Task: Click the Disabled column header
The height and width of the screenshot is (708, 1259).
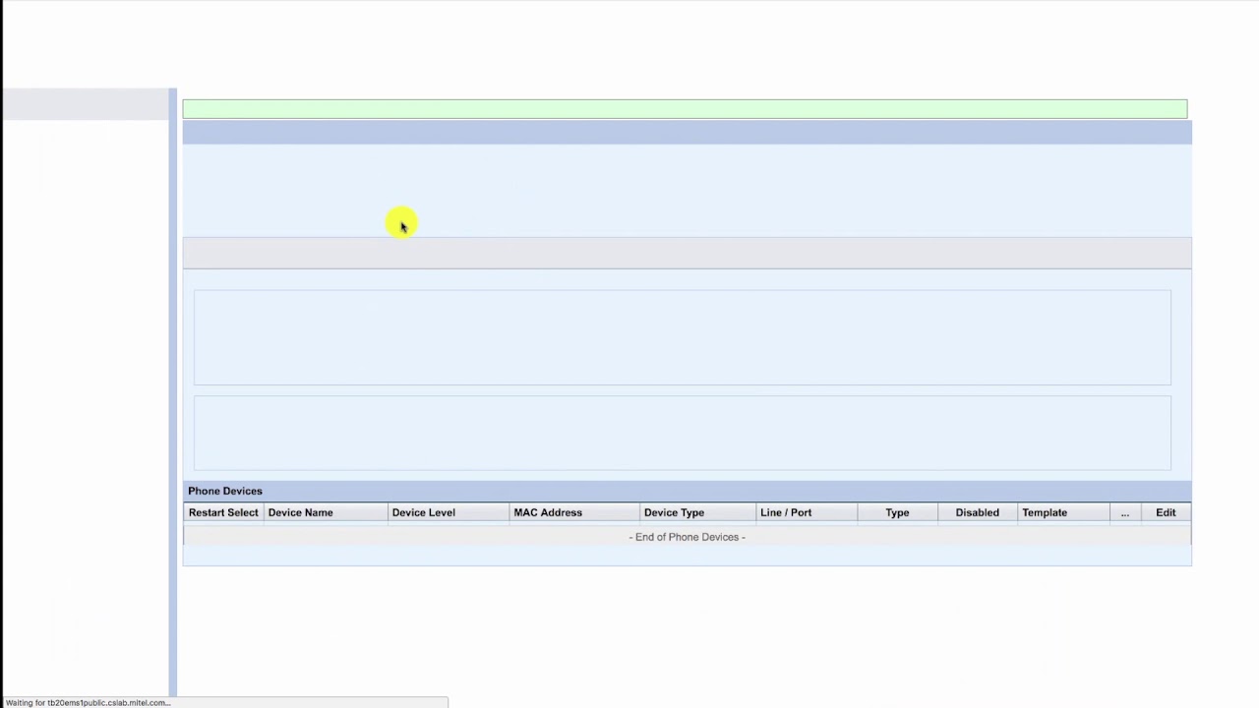Action: click(977, 512)
